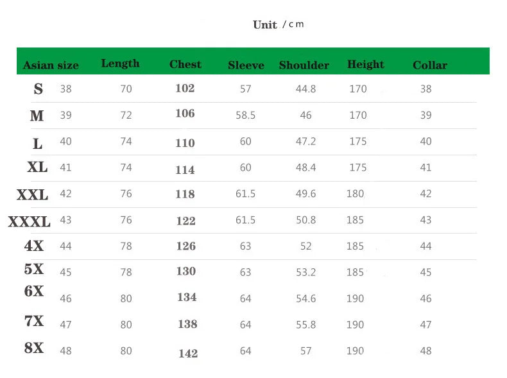Click the 5X size row label
The width and height of the screenshot is (507, 378).
[34, 270]
